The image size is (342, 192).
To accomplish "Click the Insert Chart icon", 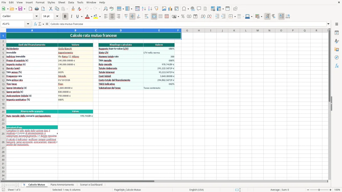I will pos(170,9).
